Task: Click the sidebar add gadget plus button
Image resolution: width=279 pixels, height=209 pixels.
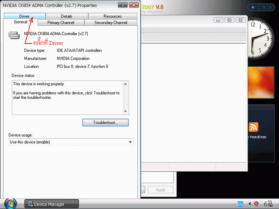Action: 253,7
